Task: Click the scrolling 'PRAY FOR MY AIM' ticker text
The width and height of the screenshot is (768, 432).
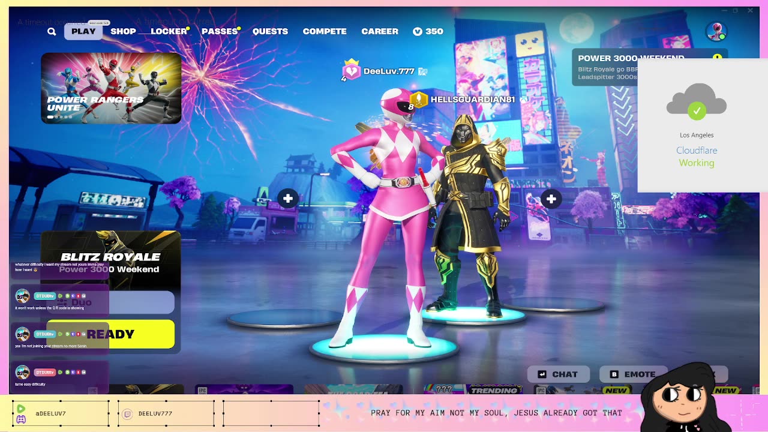Action: [496, 413]
